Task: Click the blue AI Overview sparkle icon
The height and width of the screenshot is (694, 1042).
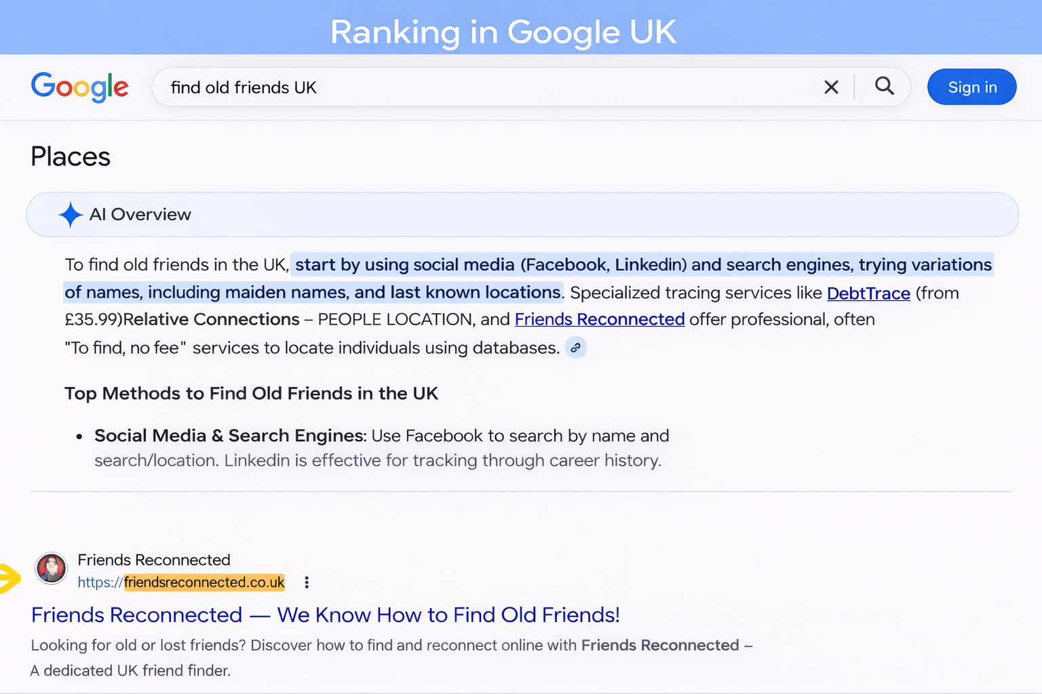Action: coord(71,215)
